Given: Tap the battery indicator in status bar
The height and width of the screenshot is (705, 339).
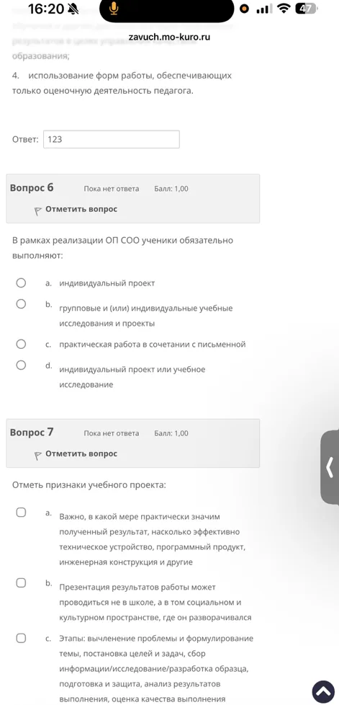Looking at the screenshot, I should click(307, 9).
